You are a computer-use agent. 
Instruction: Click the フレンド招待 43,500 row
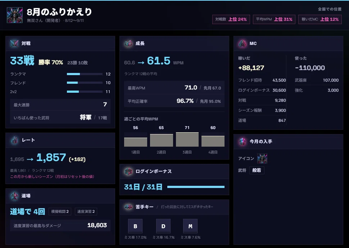click(262, 80)
